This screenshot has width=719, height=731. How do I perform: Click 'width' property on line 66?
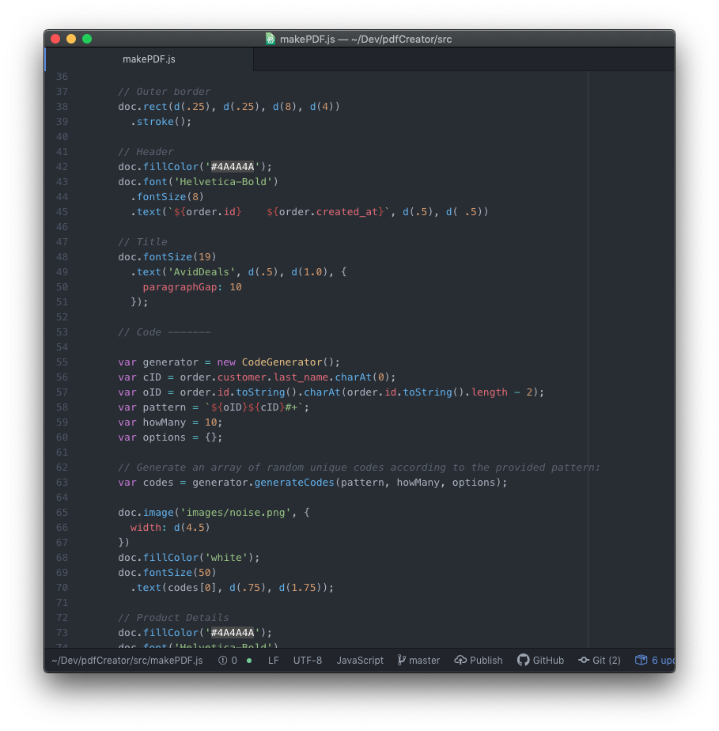point(146,528)
